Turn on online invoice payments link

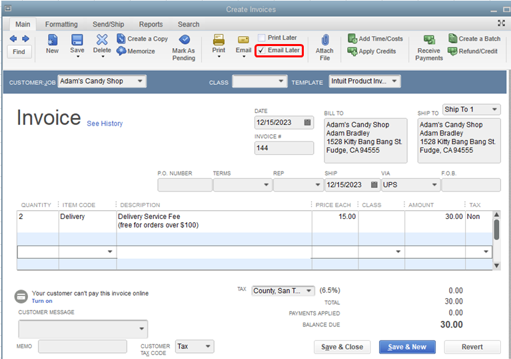tap(42, 301)
